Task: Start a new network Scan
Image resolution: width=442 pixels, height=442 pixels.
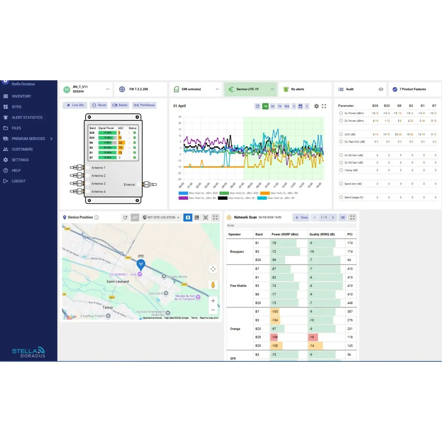Action: click(x=301, y=218)
